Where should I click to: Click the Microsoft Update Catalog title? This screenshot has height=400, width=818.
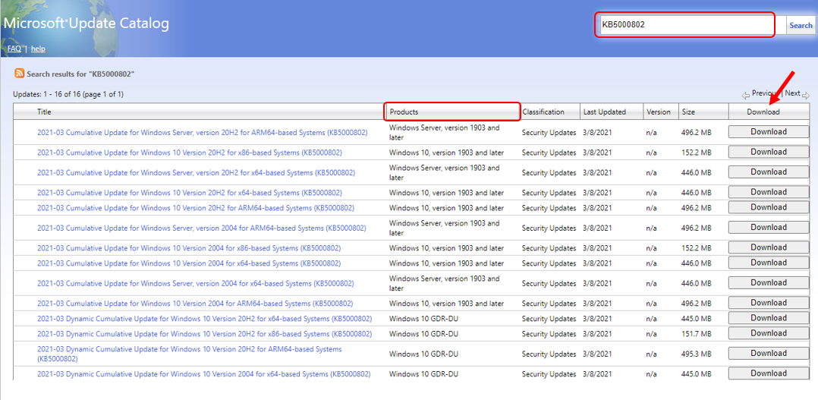(87, 24)
